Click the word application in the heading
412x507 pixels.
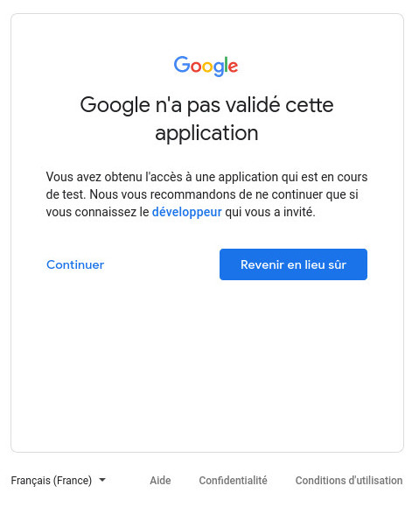pos(206,133)
